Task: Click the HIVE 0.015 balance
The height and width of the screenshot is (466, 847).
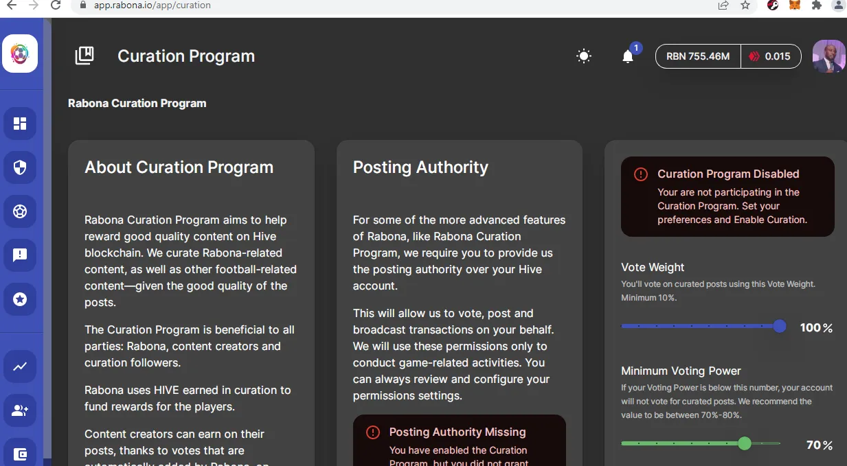Action: [x=771, y=56]
